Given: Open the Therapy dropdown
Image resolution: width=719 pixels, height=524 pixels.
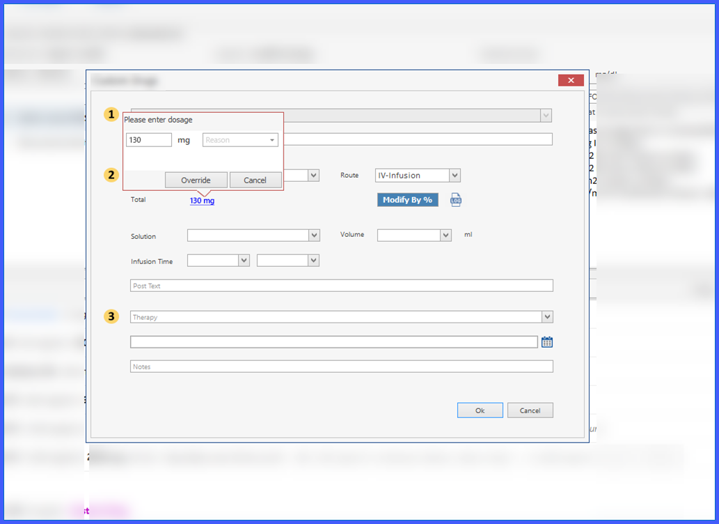Looking at the screenshot, I should (x=342, y=317).
